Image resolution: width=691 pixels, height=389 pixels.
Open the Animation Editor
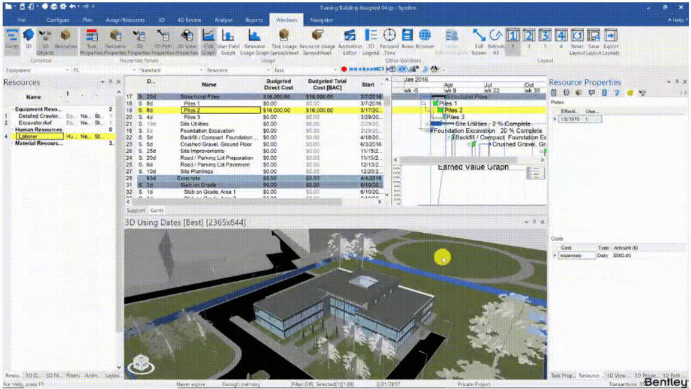pyautogui.click(x=349, y=42)
